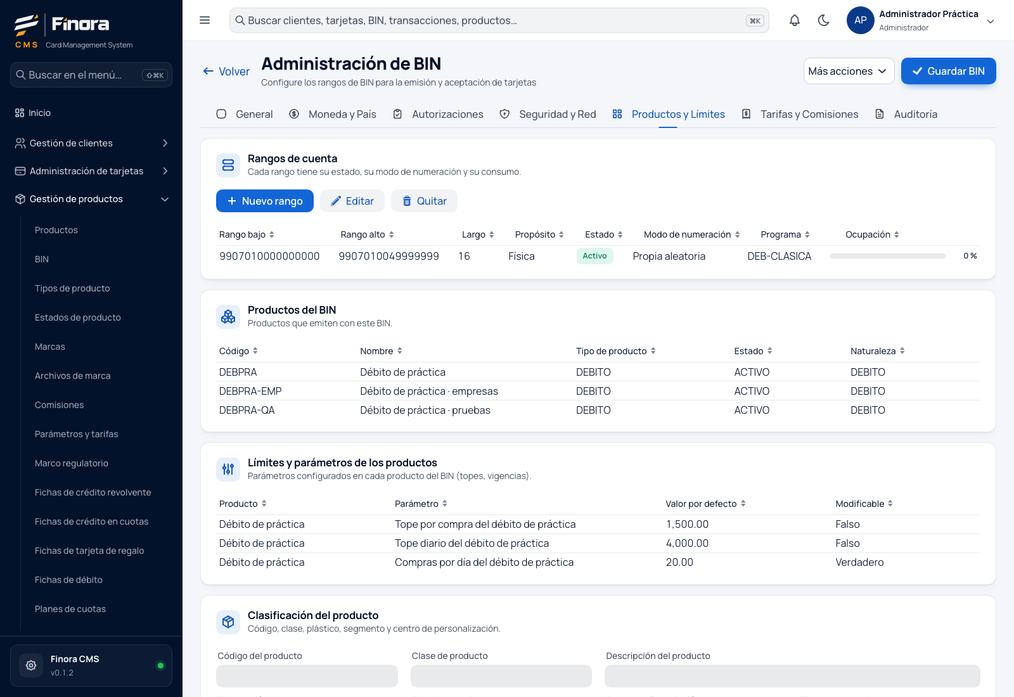Image resolution: width=1014 pixels, height=697 pixels.
Task: Sort ranges by Largo column
Action: [478, 234]
